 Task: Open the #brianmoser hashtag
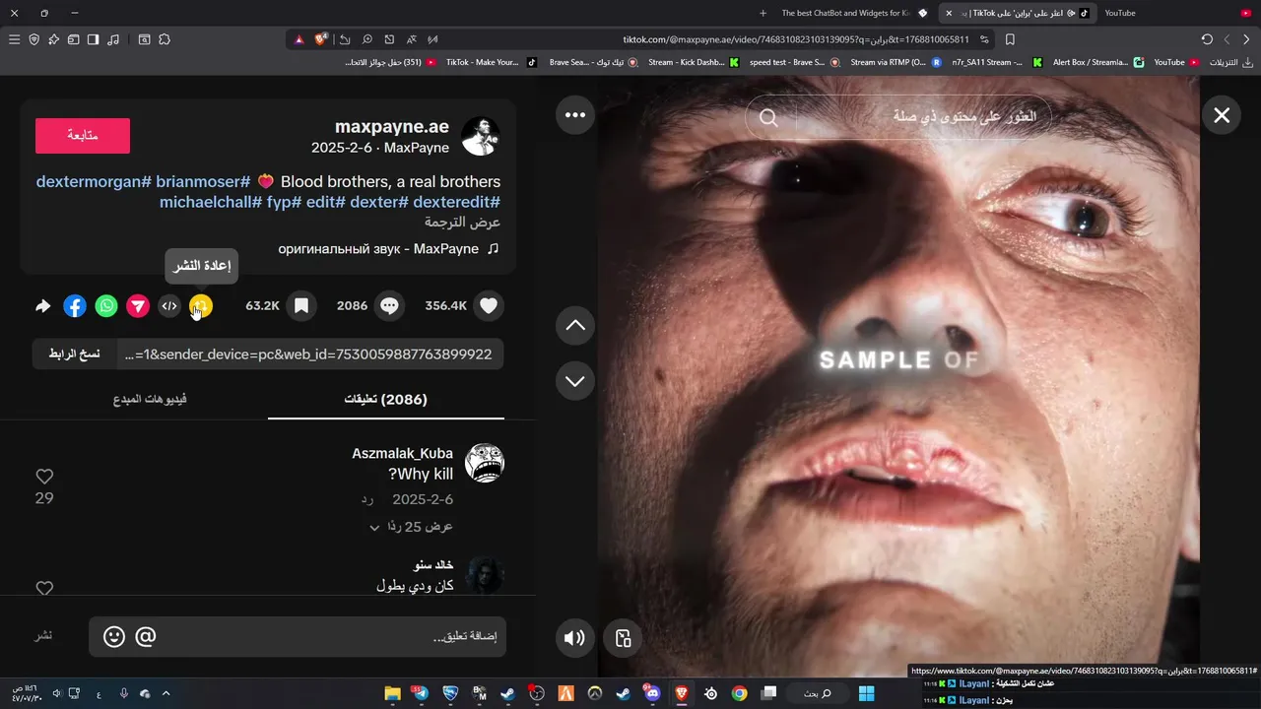(x=203, y=182)
